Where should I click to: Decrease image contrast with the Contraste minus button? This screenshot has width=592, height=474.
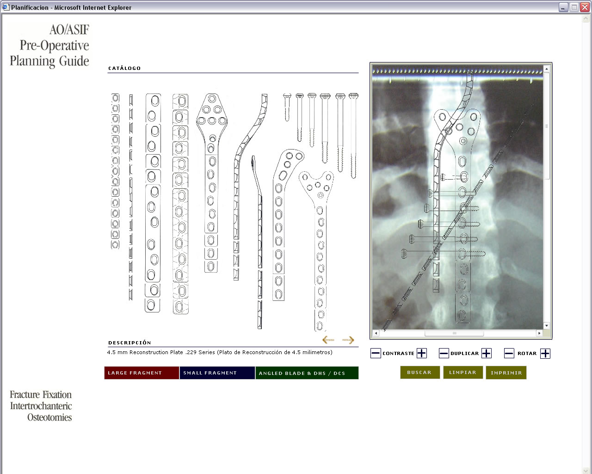click(x=376, y=353)
